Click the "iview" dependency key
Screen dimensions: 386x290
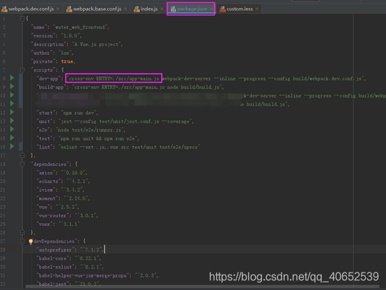pyautogui.click(x=46, y=190)
